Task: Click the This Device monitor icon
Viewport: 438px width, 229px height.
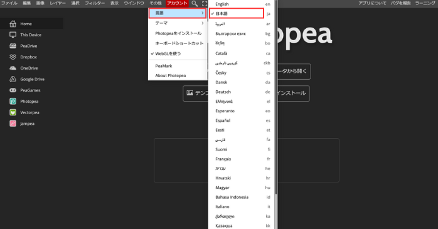Action: click(x=13, y=35)
